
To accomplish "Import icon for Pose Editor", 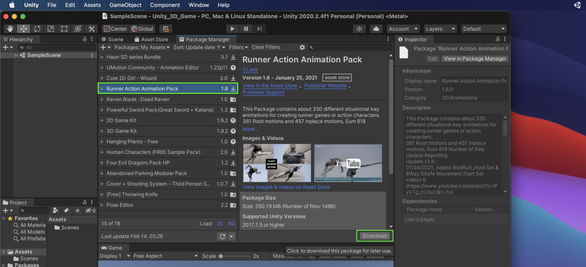I will [x=233, y=205].
